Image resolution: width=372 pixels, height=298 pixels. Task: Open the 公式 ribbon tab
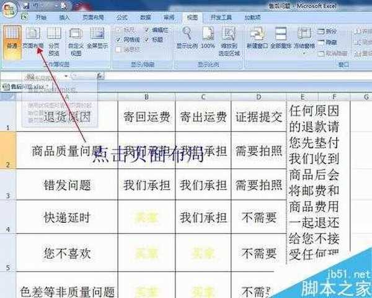pos(122,17)
